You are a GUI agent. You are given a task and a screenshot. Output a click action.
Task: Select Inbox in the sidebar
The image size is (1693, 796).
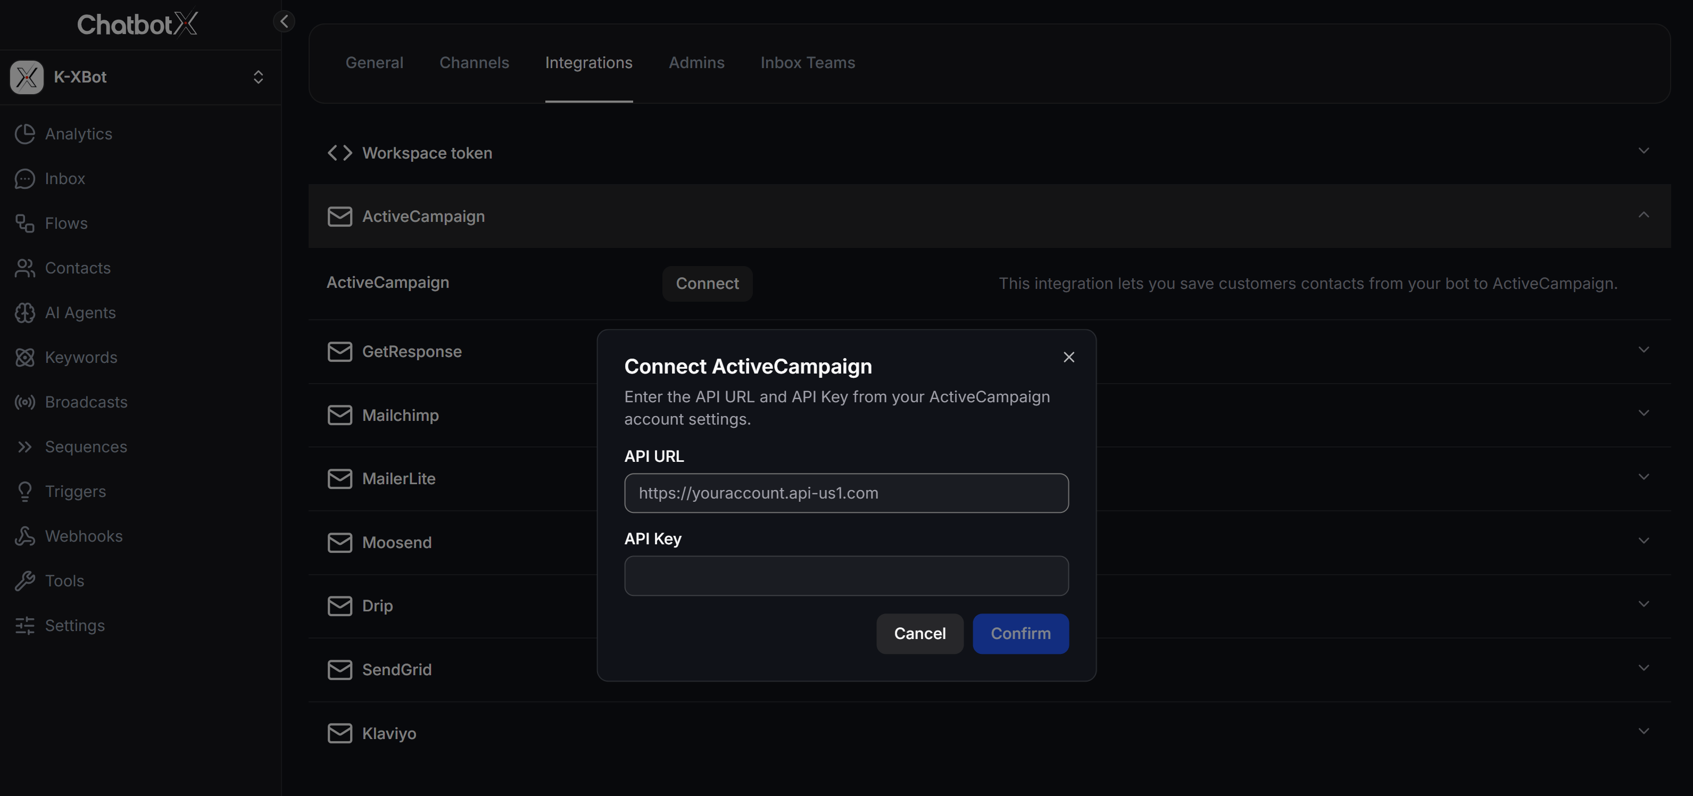point(65,178)
